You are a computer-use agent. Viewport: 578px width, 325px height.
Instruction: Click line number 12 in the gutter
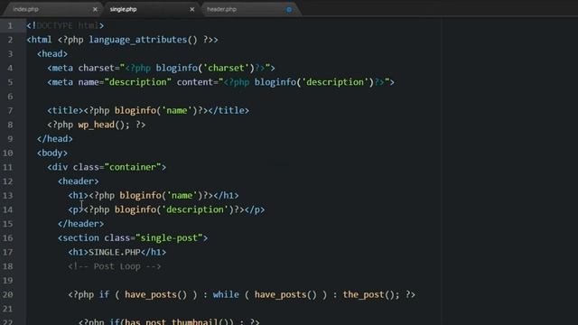click(x=8, y=181)
